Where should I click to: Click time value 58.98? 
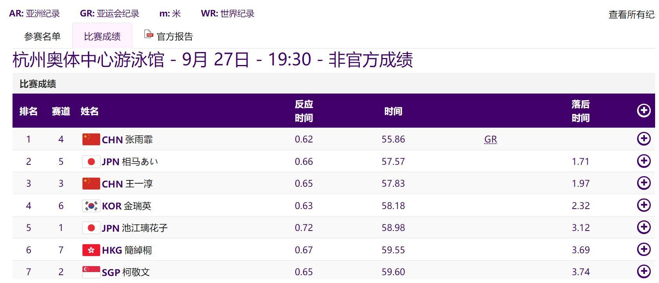coord(393,228)
